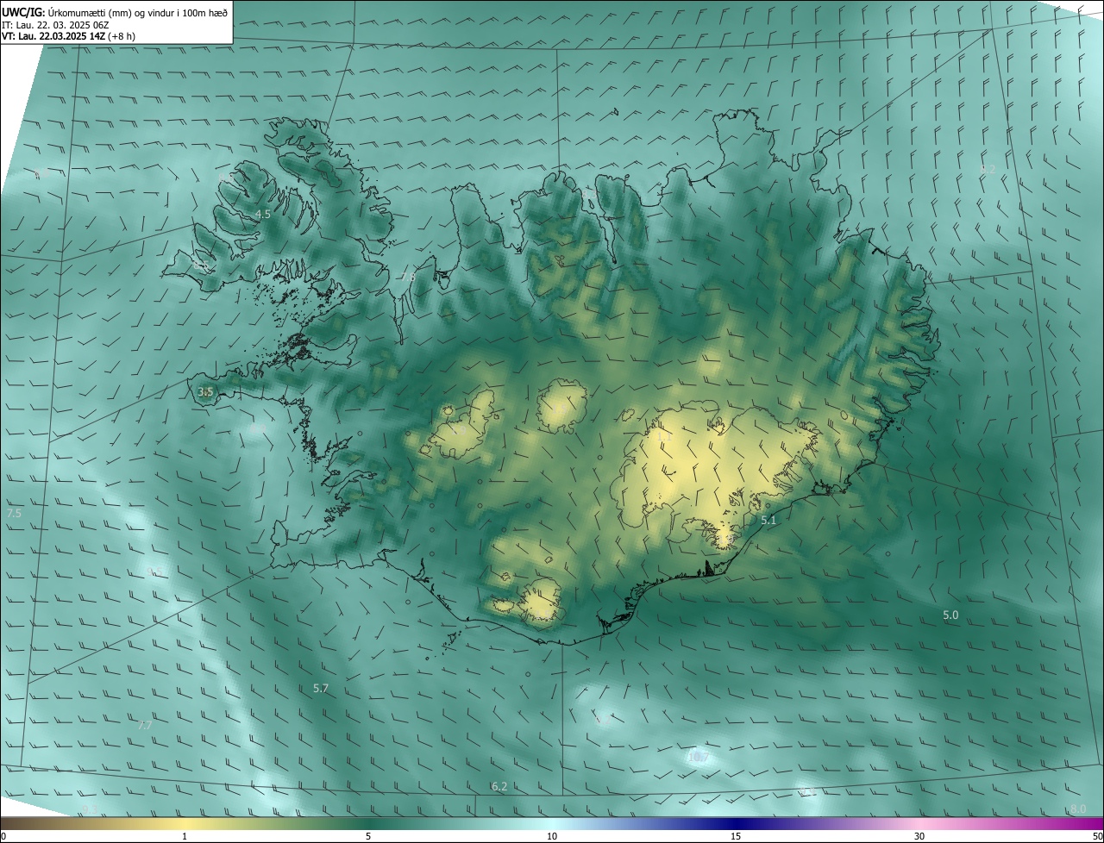Click tick label 10 on the colour scale
The height and width of the screenshot is (843, 1104).
click(x=552, y=836)
